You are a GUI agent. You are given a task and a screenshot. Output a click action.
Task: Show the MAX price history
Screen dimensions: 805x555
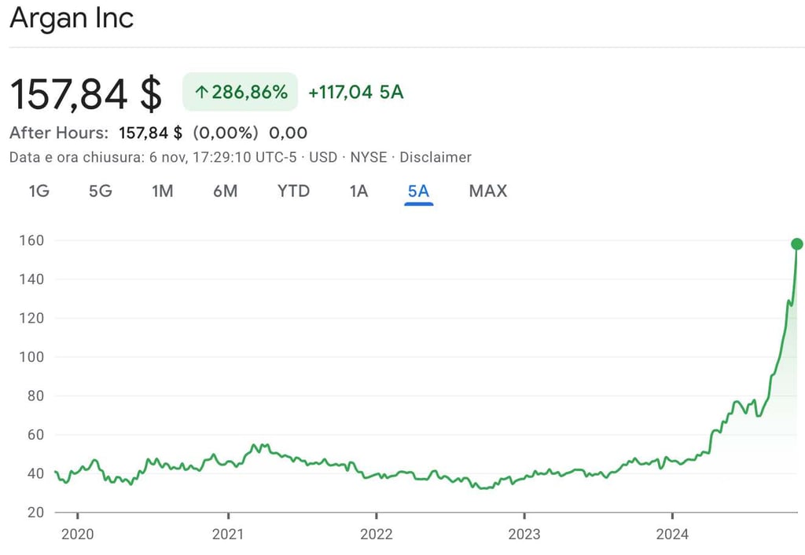(487, 191)
